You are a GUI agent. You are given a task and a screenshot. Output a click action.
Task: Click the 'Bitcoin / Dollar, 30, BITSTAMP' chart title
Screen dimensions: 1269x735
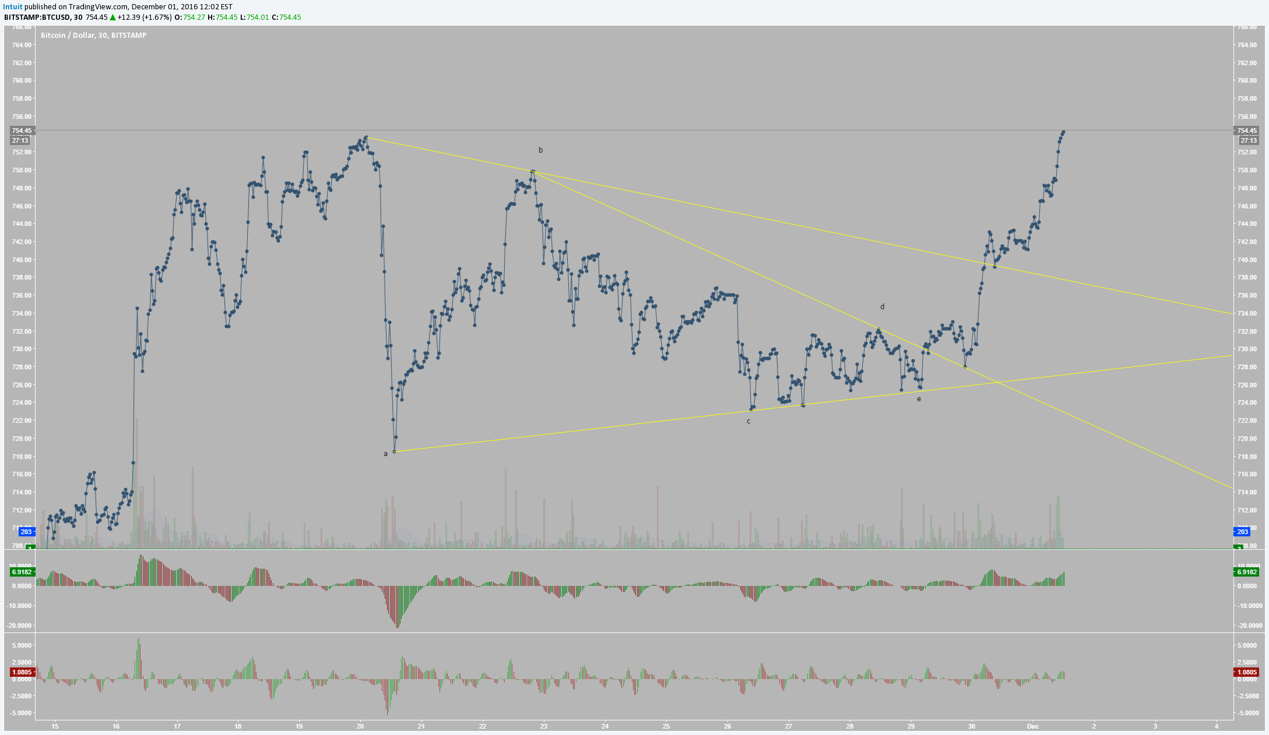click(x=94, y=36)
